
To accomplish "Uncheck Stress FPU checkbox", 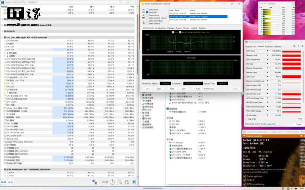I will [147, 12].
